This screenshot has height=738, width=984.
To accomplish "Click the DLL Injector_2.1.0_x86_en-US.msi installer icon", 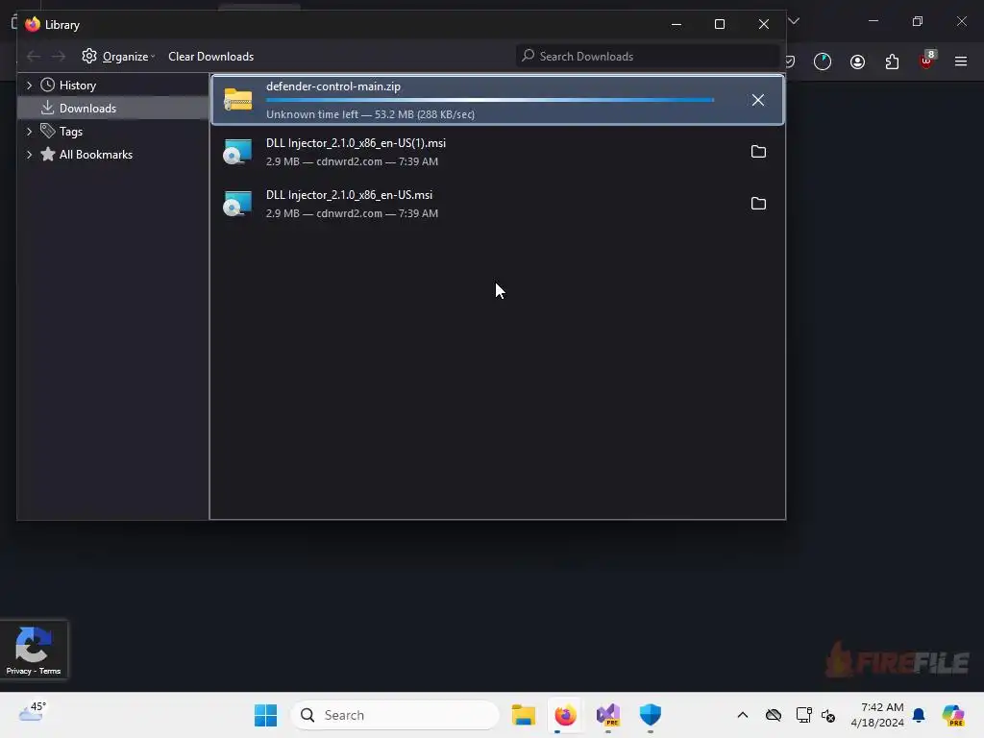I will tap(237, 204).
